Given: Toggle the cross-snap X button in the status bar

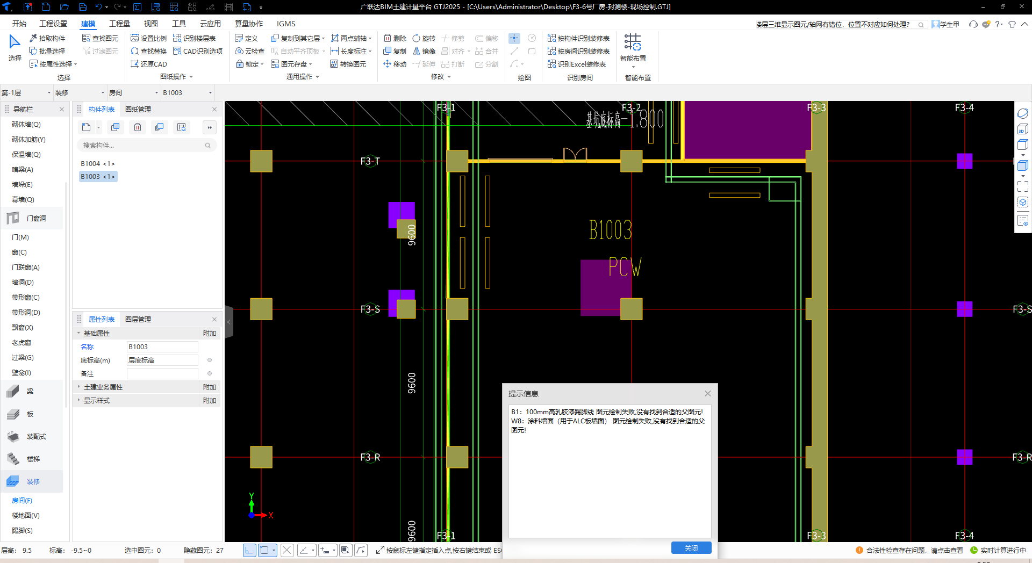Looking at the screenshot, I should (287, 550).
